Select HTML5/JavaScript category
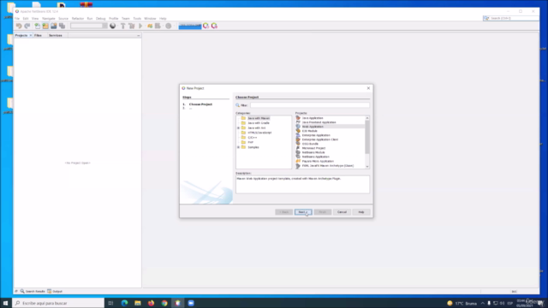This screenshot has width=548, height=308. (259, 133)
